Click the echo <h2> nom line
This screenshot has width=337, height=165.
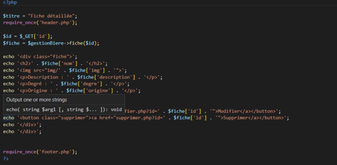point(55,63)
